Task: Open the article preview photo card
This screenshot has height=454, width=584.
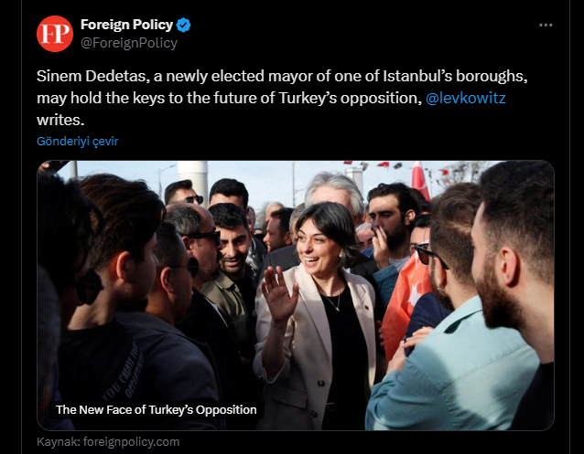Action: tap(296, 295)
